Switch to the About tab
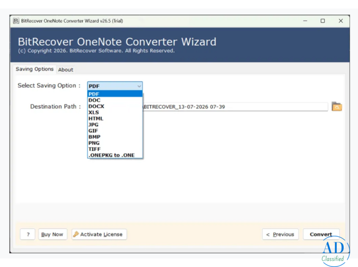Image resolution: width=358 pixels, height=267 pixels. point(66,70)
